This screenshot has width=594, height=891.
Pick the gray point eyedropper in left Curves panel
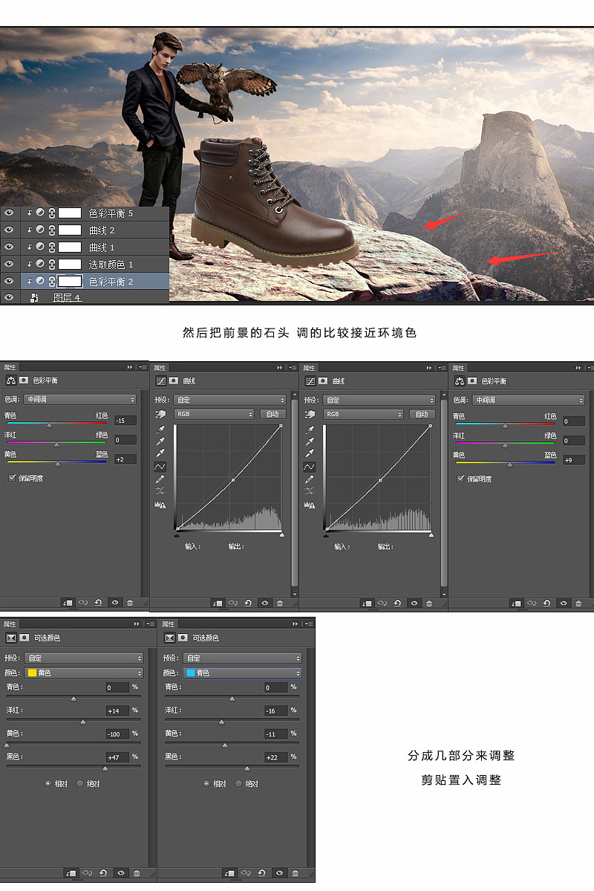(x=160, y=441)
